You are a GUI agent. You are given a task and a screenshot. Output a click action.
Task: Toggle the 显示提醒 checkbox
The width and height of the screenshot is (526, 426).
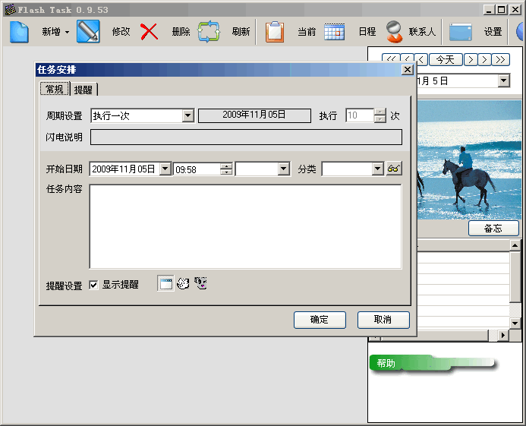(94, 285)
